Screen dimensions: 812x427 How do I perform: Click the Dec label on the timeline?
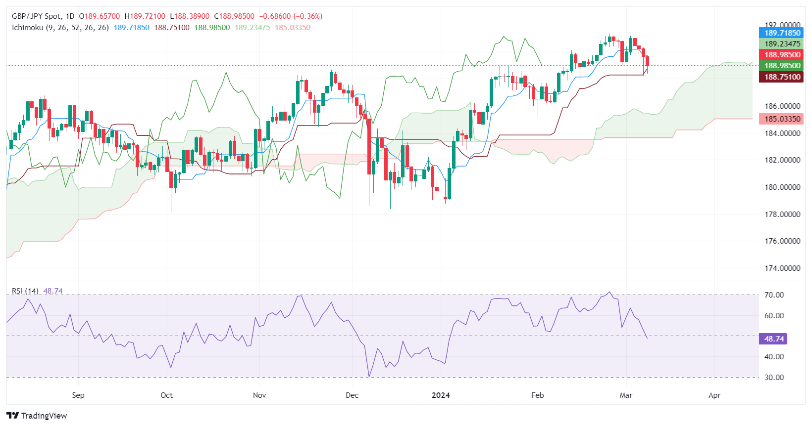pyautogui.click(x=352, y=395)
